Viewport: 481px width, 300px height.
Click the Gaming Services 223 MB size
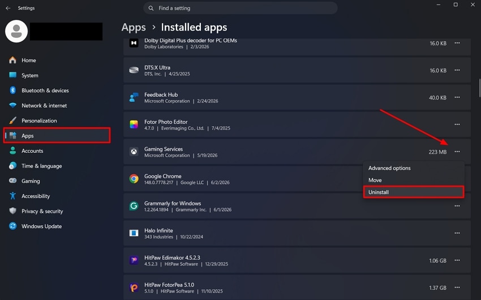[437, 152]
